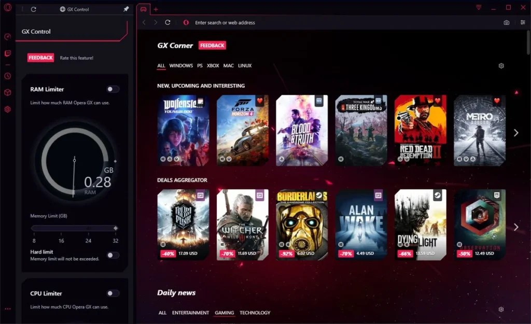Select ALL platform filter
This screenshot has height=324, width=531.
[x=161, y=66]
